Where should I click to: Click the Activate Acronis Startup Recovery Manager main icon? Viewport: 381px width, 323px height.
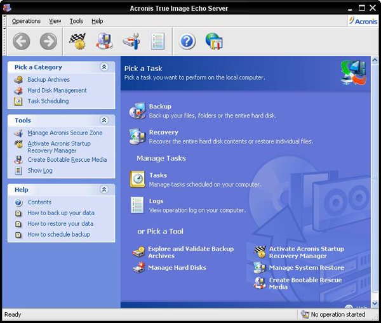point(260,252)
